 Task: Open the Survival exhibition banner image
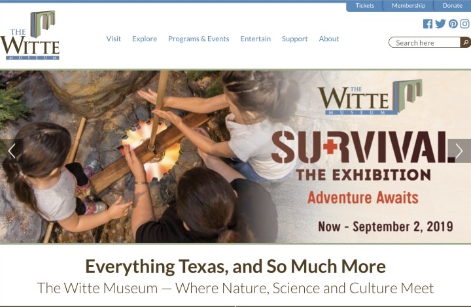coord(235,156)
